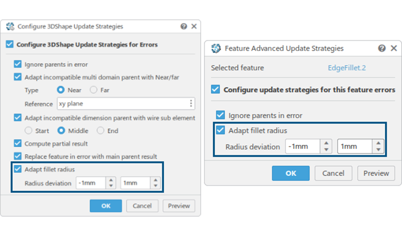Click the xy plane Reference input field
The height and width of the screenshot is (226, 402).
click(123, 104)
